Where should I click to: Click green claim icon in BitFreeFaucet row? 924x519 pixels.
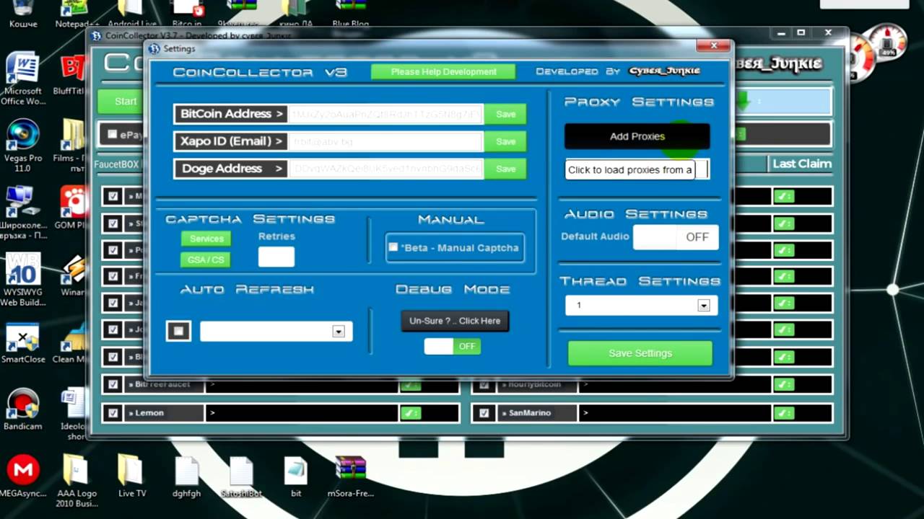[x=411, y=386]
